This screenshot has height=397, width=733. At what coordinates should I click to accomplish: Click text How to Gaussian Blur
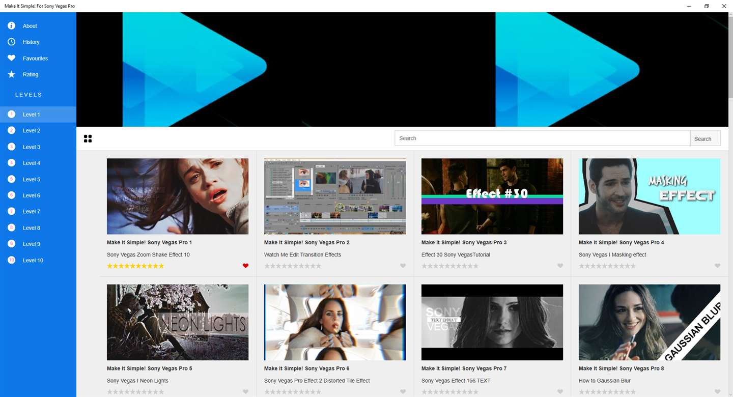coord(605,381)
